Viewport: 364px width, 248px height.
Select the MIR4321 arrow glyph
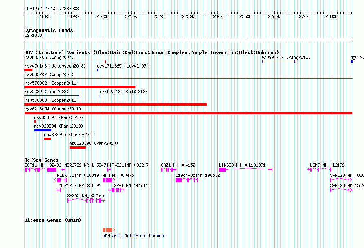coord(109,170)
